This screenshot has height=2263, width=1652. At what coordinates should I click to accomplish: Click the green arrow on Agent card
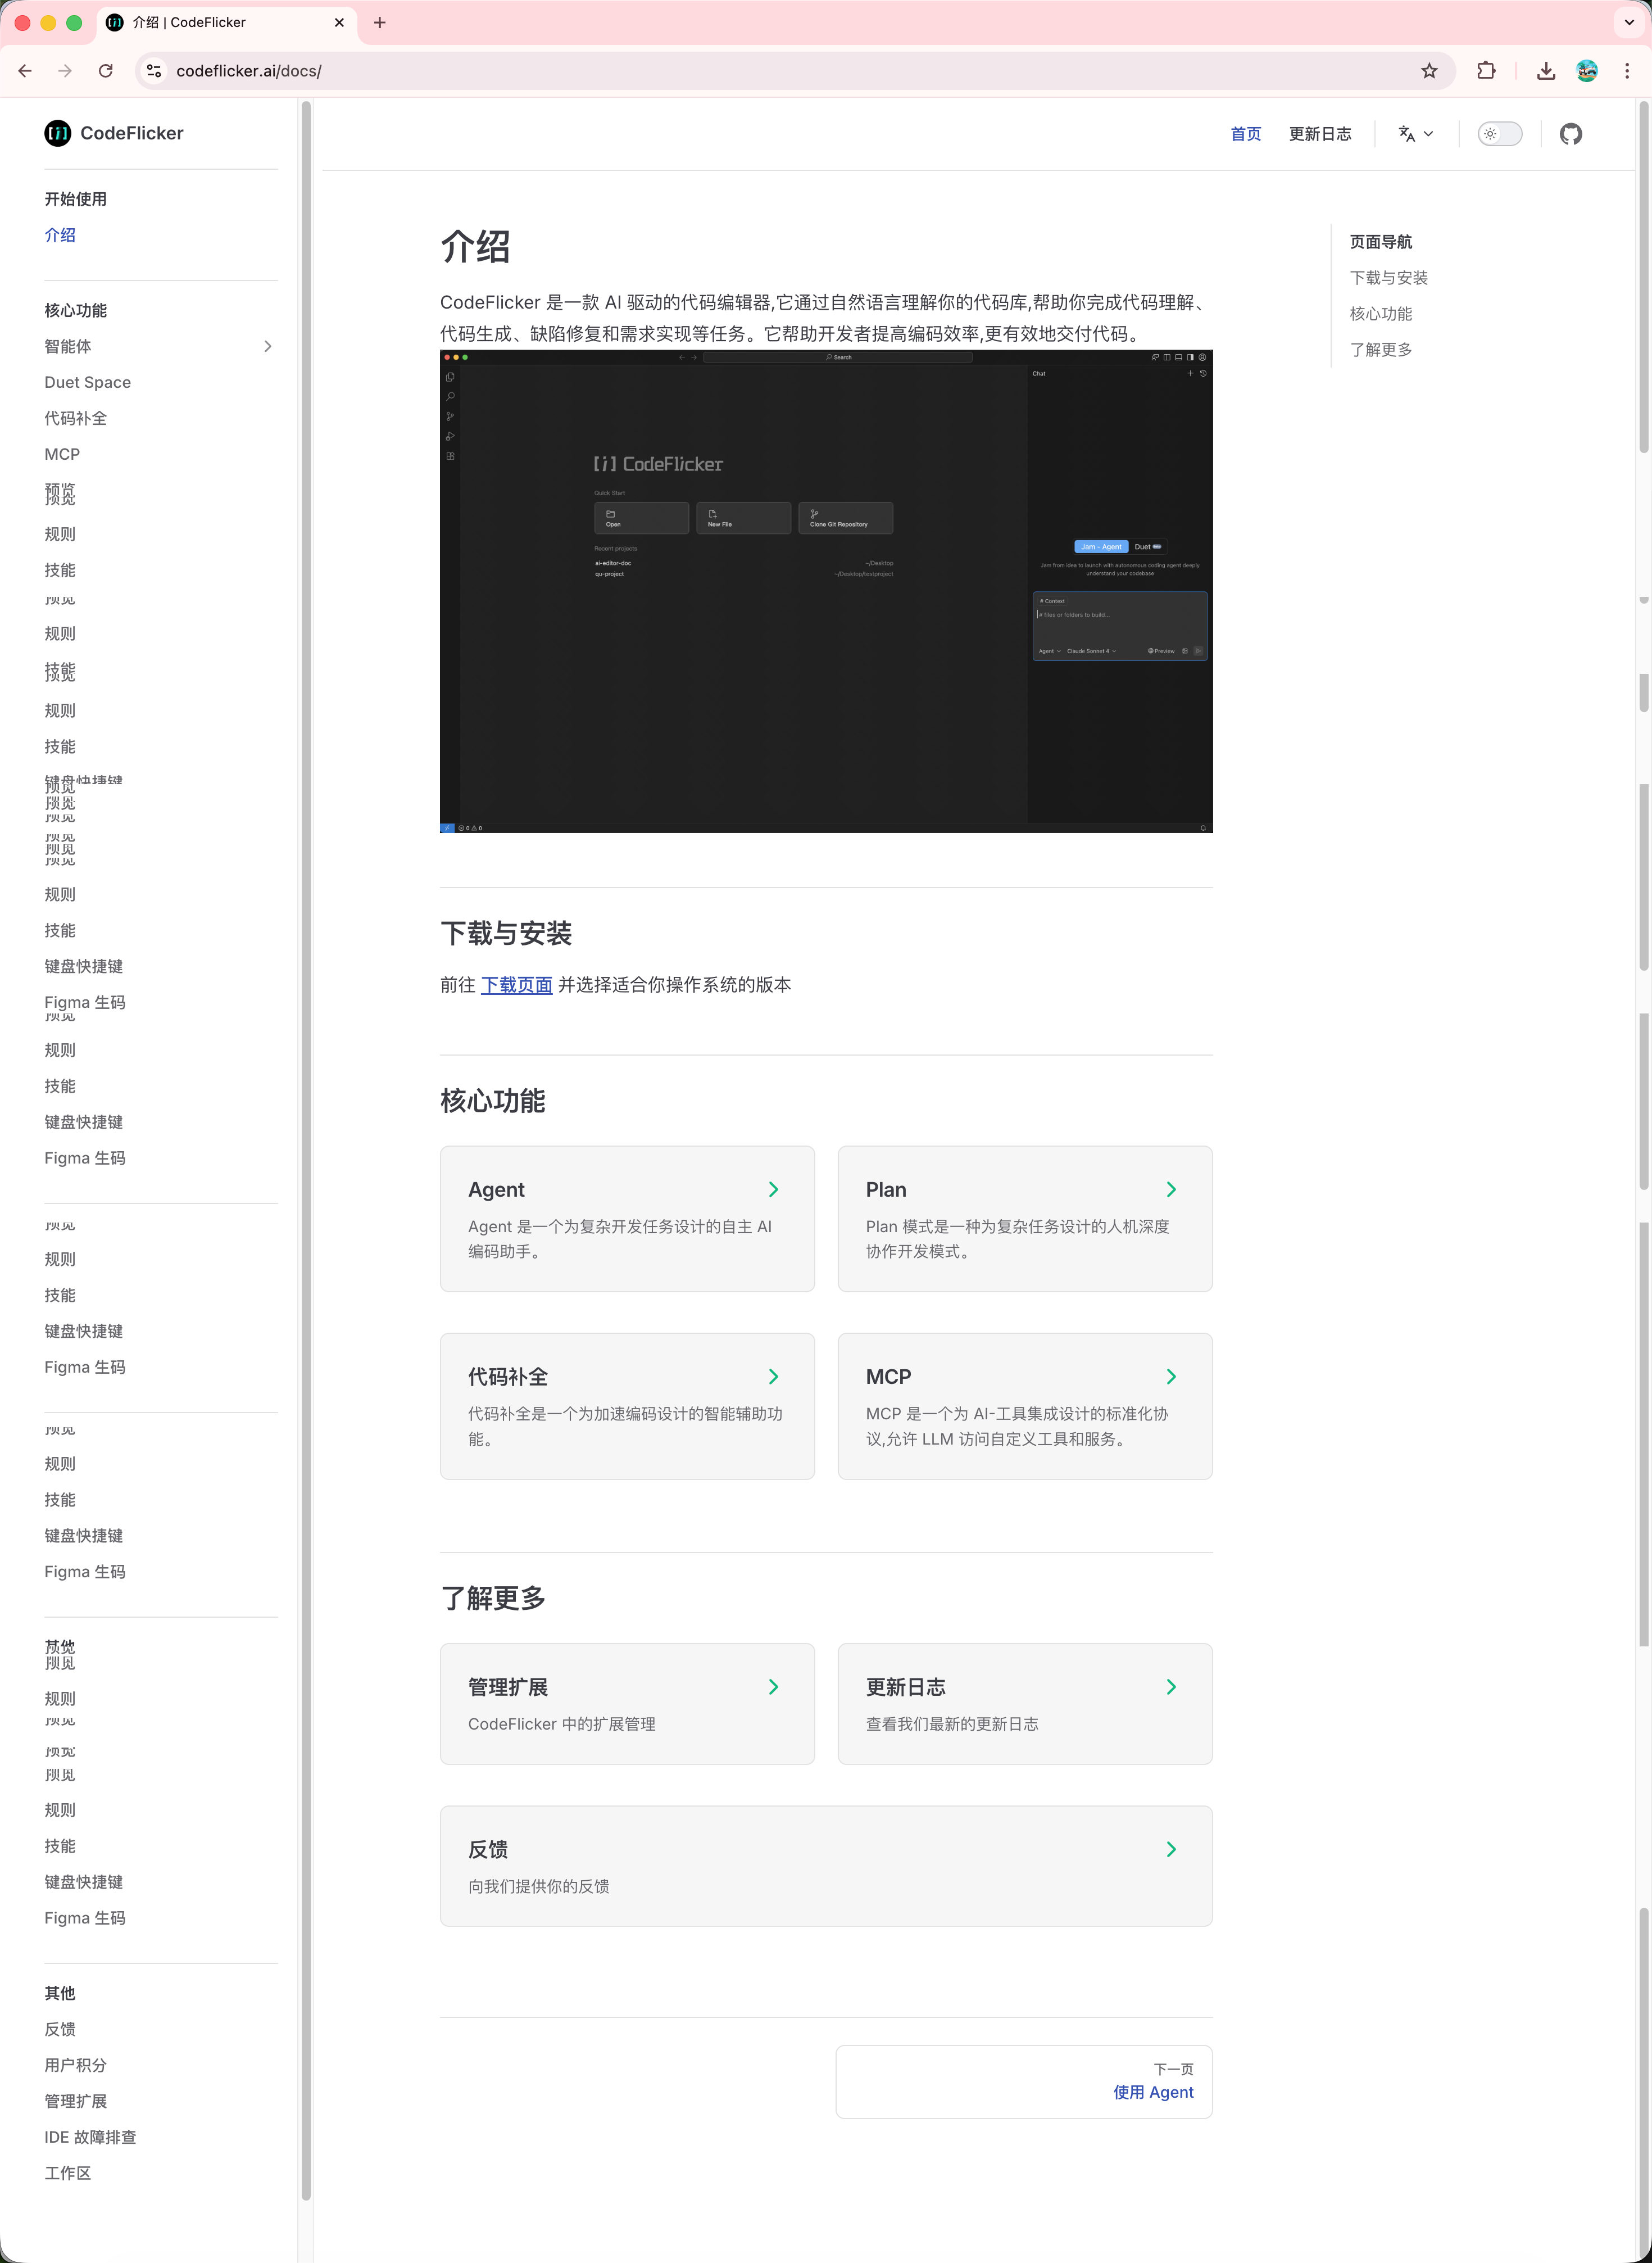tap(773, 1189)
